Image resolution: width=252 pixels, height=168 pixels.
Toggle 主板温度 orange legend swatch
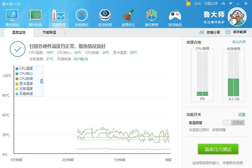(17, 89)
